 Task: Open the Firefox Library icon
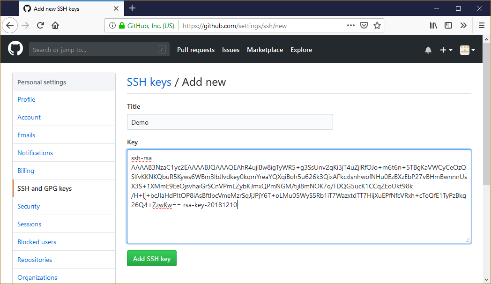pyautogui.click(x=433, y=25)
